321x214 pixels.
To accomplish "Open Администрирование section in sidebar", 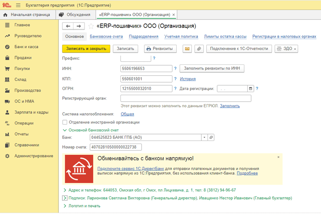I will click(29, 156).
